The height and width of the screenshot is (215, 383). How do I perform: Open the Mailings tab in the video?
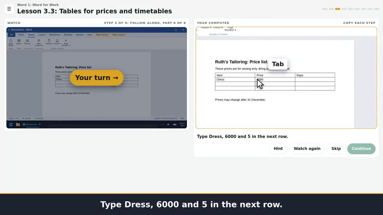click(x=68, y=35)
